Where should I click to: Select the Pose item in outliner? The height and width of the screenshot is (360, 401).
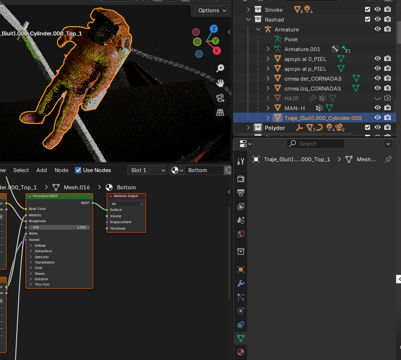(291, 39)
